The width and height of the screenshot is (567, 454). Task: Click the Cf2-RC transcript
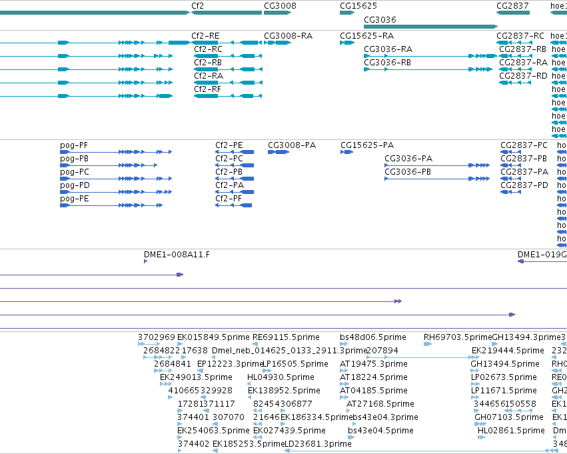(x=228, y=56)
